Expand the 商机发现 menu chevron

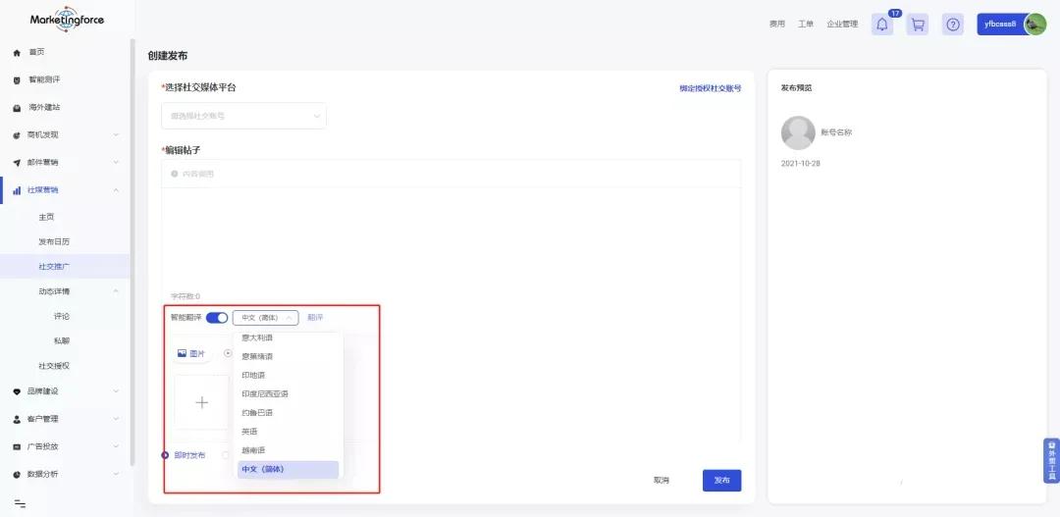116,135
